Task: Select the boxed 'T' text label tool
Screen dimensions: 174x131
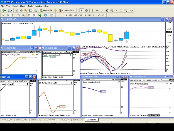Action: click(x=121, y=10)
